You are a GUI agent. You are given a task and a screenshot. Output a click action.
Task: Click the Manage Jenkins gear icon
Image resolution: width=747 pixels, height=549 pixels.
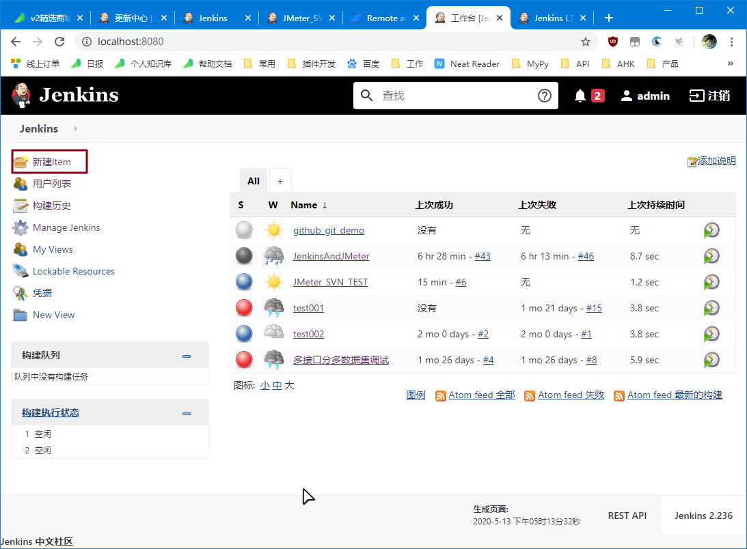point(21,227)
